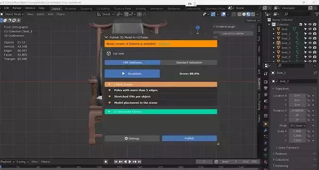
Task: Disable render camera icon for Seat_2
Action: (x=315, y=39)
